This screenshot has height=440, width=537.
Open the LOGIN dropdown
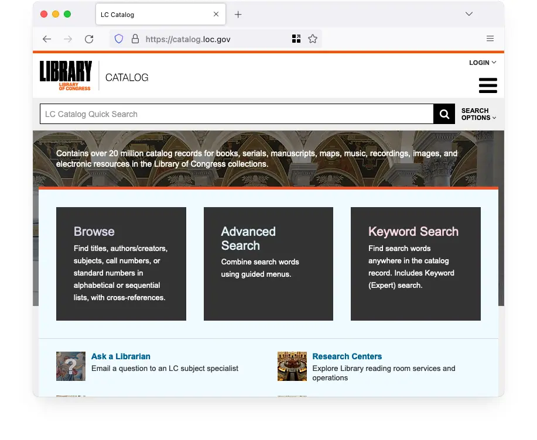pos(483,63)
